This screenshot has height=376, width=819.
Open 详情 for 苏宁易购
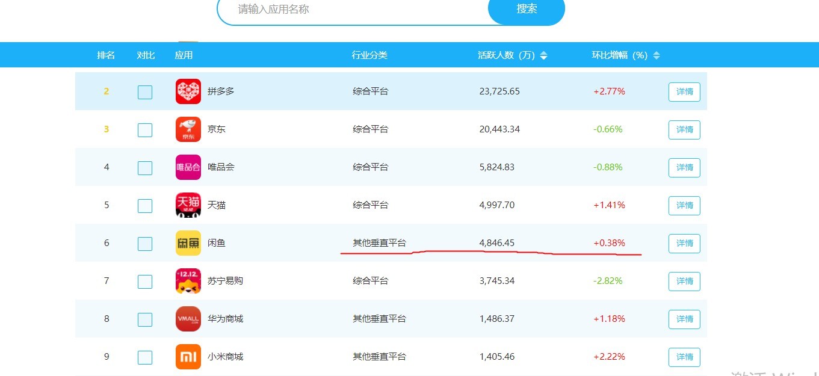coord(684,282)
